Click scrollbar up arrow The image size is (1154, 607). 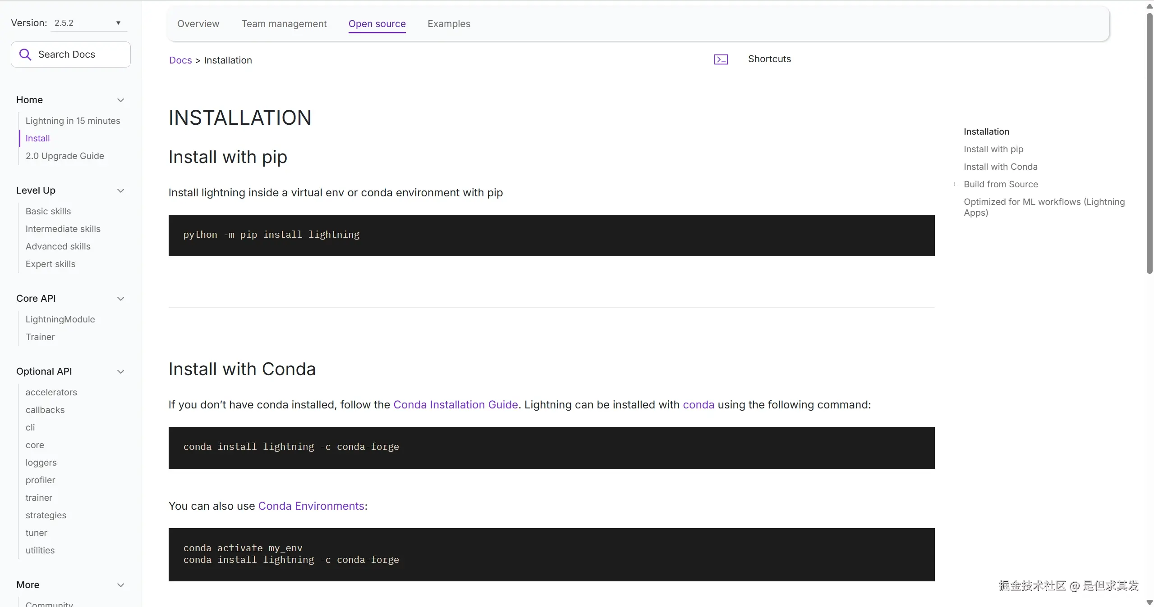click(1149, 6)
